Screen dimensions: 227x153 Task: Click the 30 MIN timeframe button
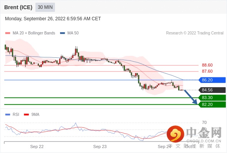[x=45, y=7]
